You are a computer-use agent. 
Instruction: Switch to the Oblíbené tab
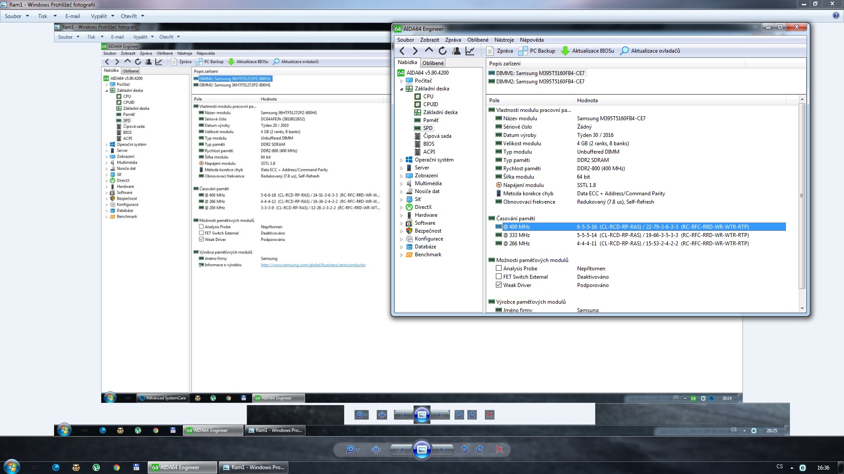click(433, 63)
